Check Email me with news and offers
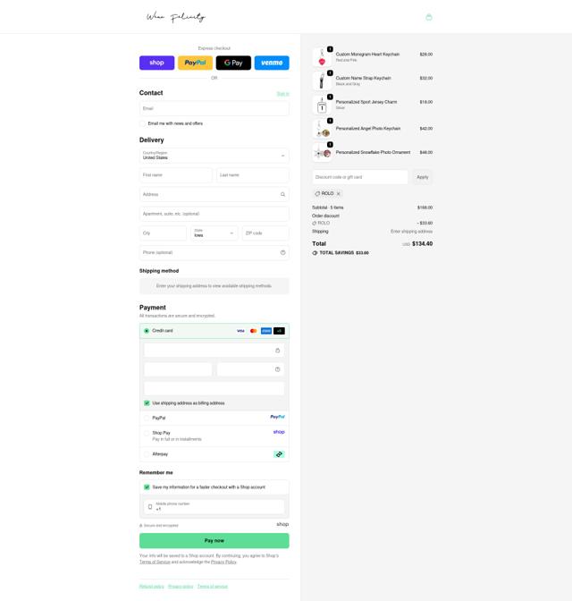 click(x=142, y=123)
